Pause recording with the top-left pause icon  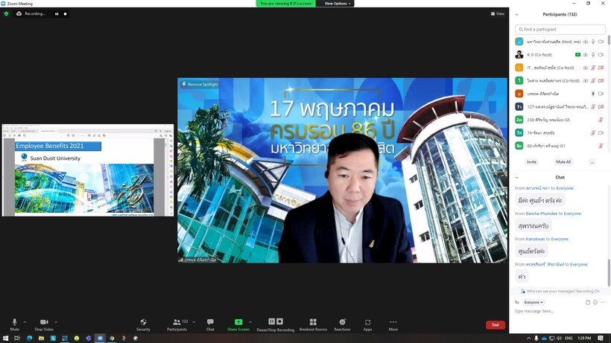pyautogui.click(x=57, y=13)
